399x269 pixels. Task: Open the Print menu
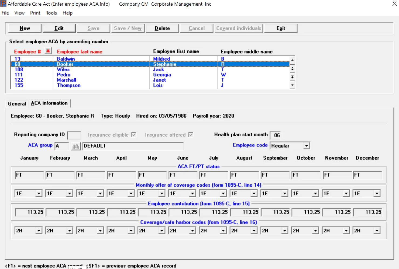click(35, 13)
